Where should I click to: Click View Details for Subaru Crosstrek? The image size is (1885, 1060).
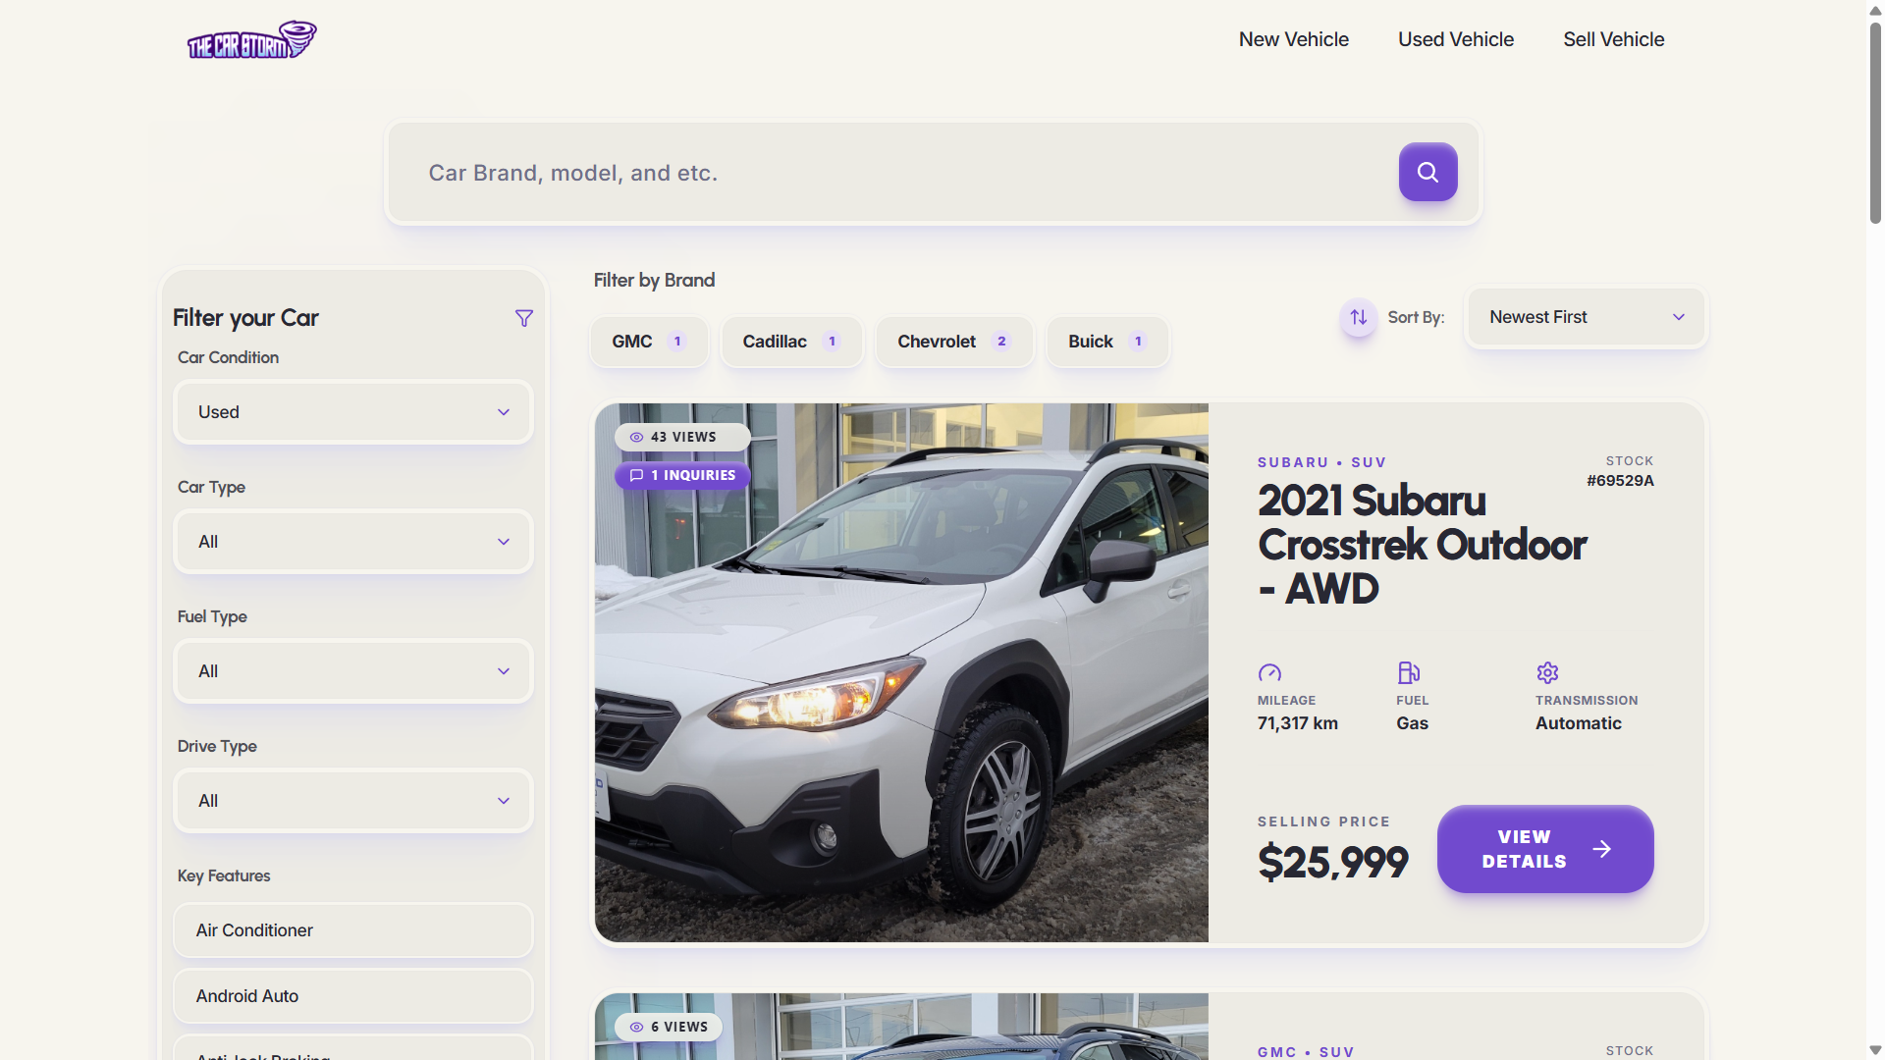point(1545,849)
